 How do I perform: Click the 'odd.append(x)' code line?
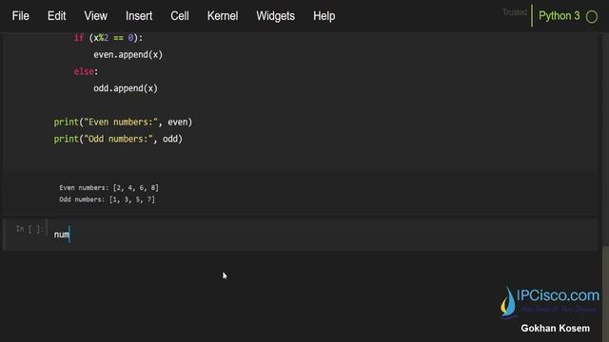[126, 88]
